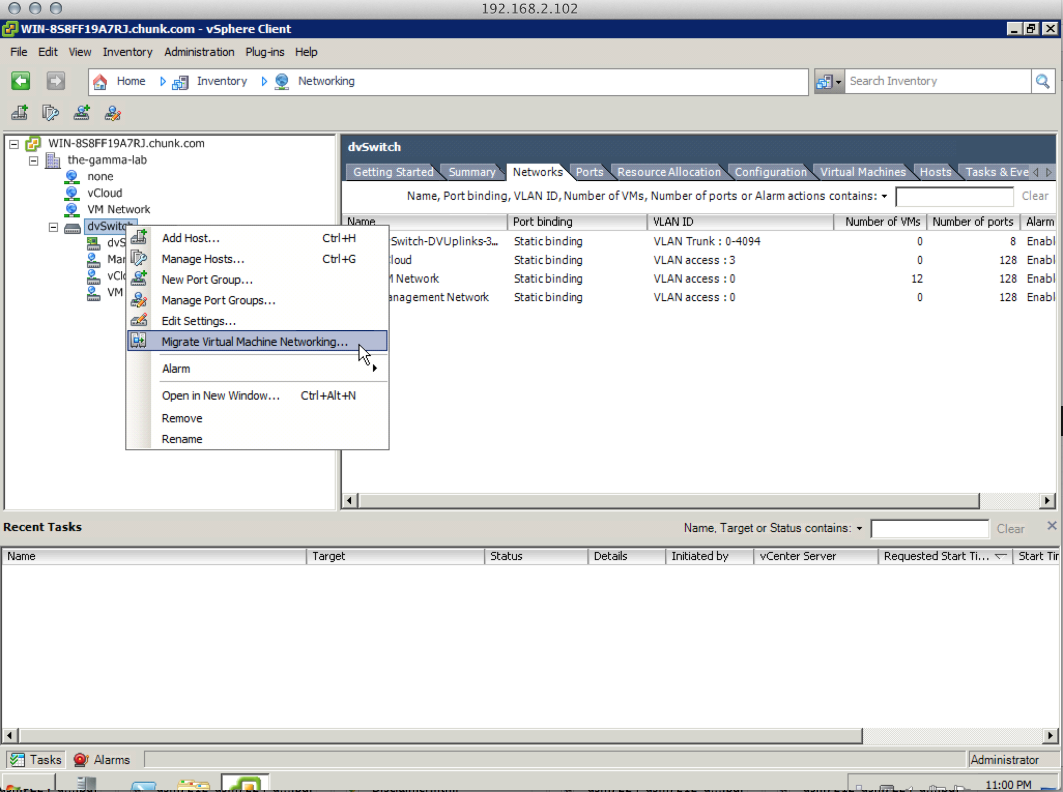The width and height of the screenshot is (1063, 792).
Task: Click the green back navigation arrow
Action: [21, 81]
